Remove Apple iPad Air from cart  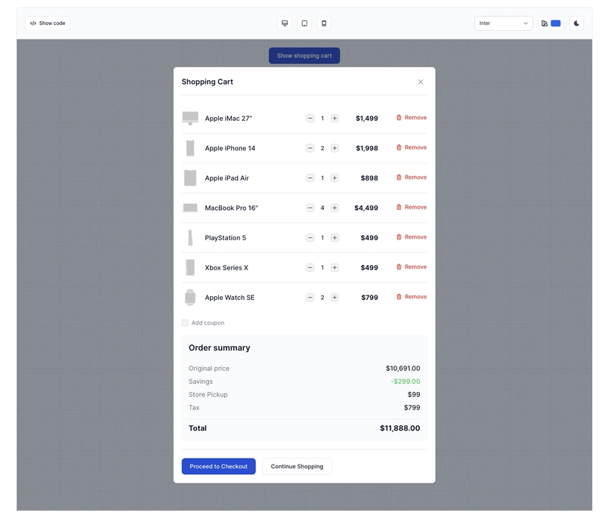tap(411, 178)
